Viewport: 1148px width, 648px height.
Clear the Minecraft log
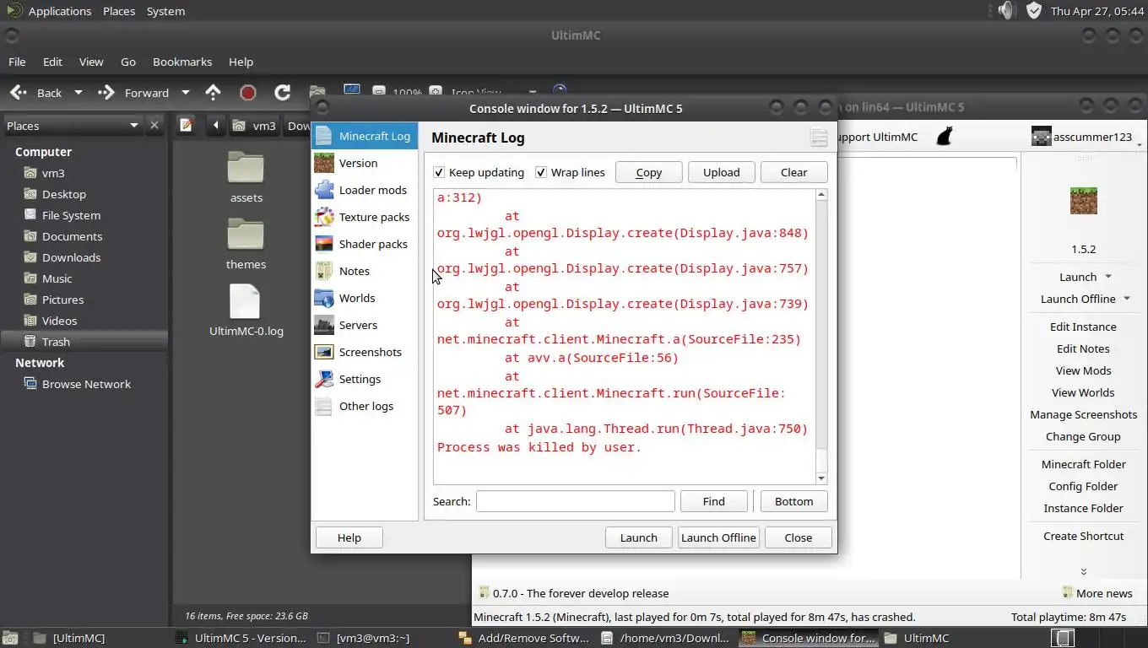[794, 172]
